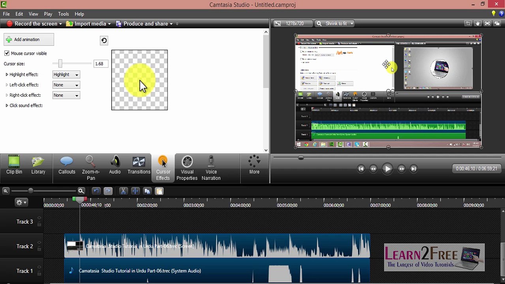
Task: Toggle Track 3 visibility eye
Action: coord(39,218)
